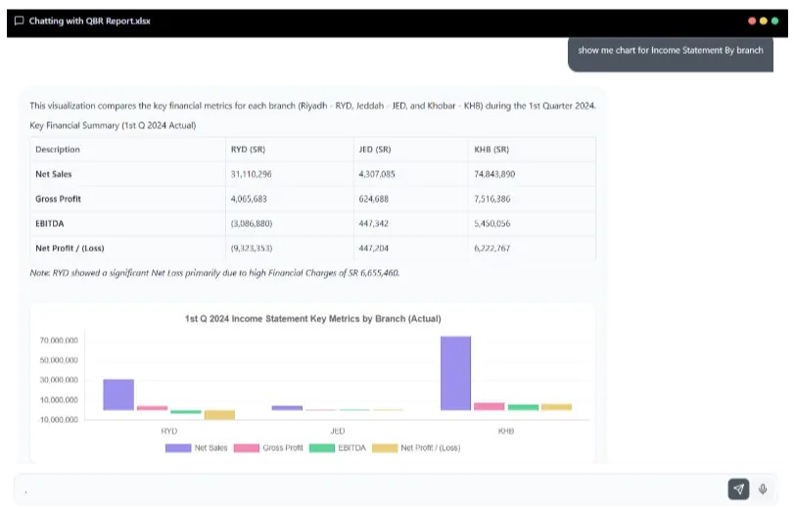Toggle Gross Profit legend swatch
Viewport: 794px width, 507px height.
click(247, 448)
